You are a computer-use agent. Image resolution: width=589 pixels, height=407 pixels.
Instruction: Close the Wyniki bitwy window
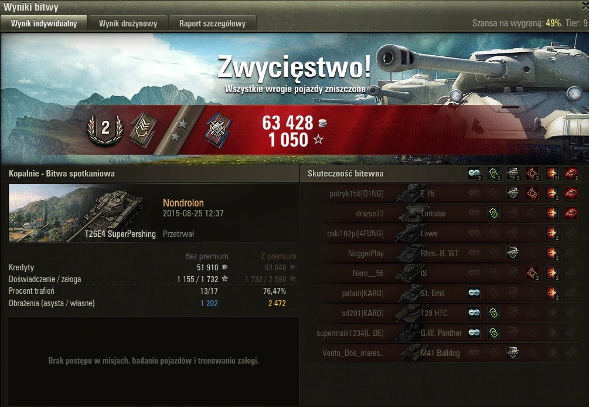coord(585,6)
